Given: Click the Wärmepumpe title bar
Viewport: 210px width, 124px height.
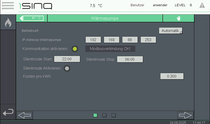Looking at the screenshot, I should tap(105, 18).
